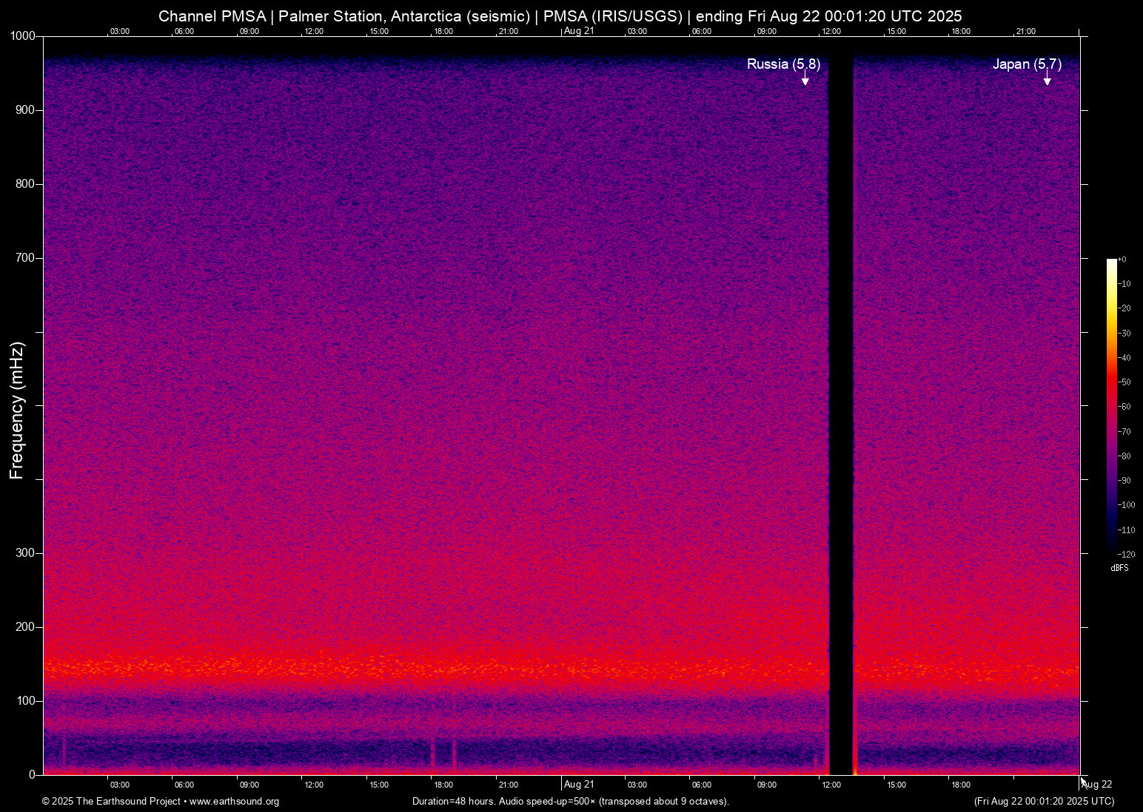Click the Aug 21 label on top axis

(x=578, y=30)
